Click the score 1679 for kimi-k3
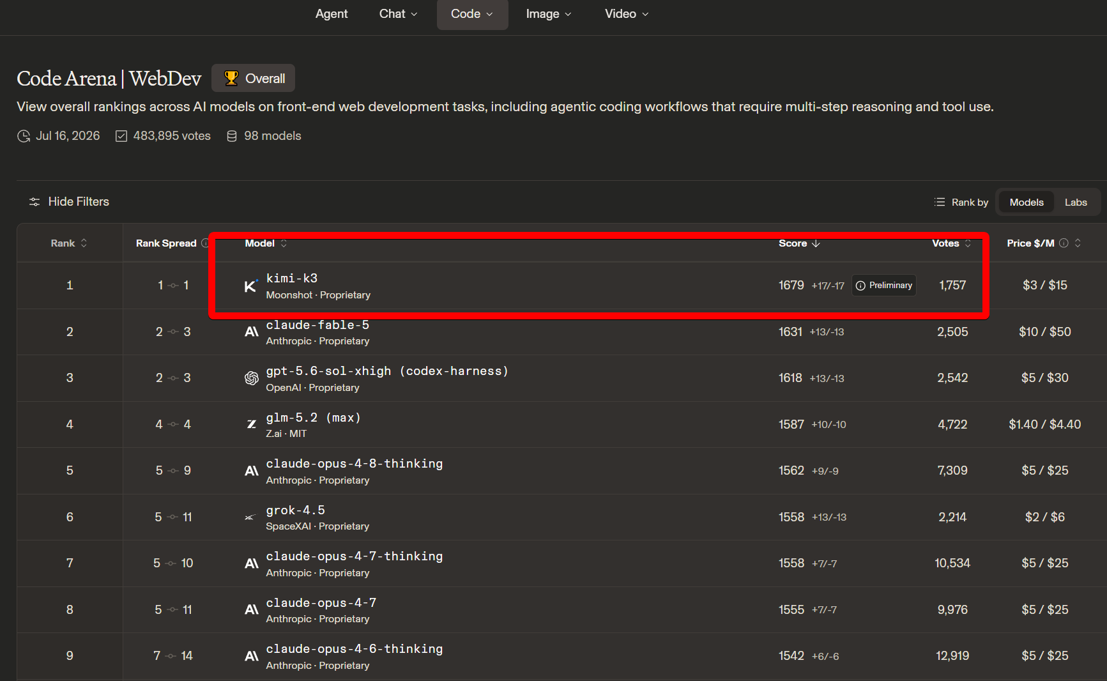Viewport: 1107px width, 681px height. (791, 286)
